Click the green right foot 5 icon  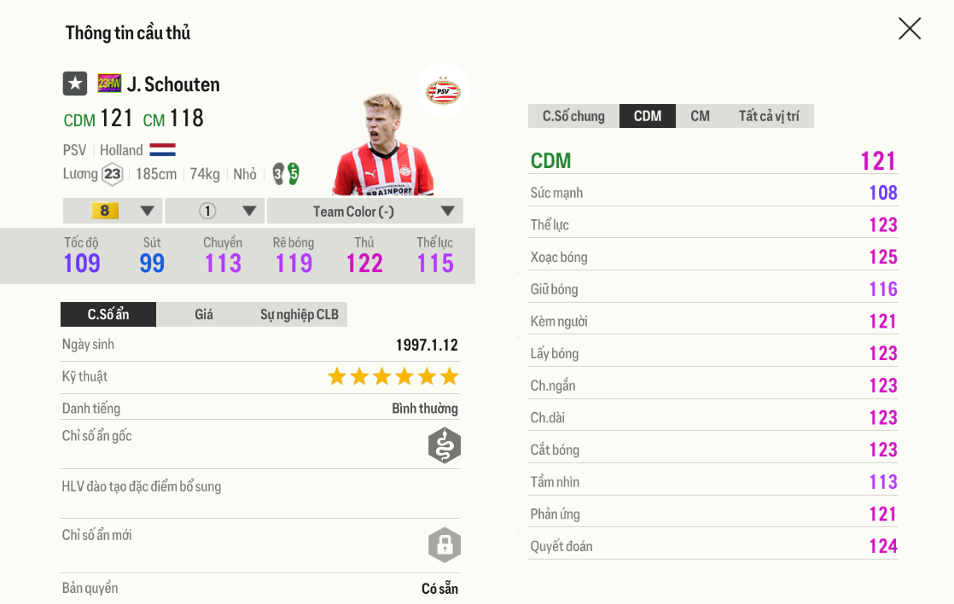point(293,174)
